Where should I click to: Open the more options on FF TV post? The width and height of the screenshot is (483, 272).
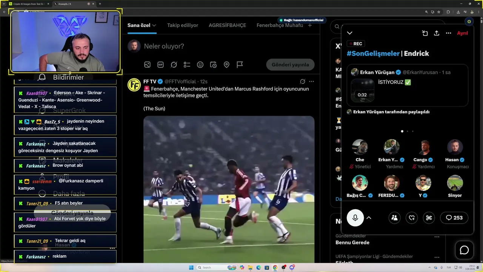click(311, 82)
